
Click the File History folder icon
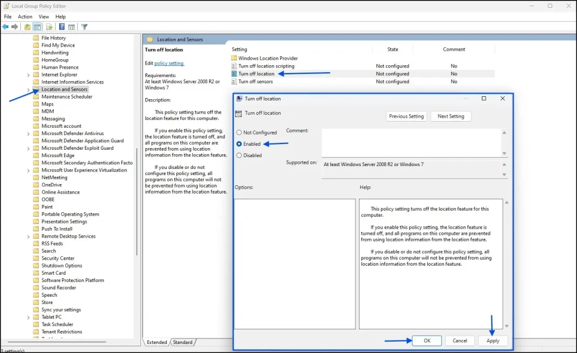pyautogui.click(x=35, y=38)
